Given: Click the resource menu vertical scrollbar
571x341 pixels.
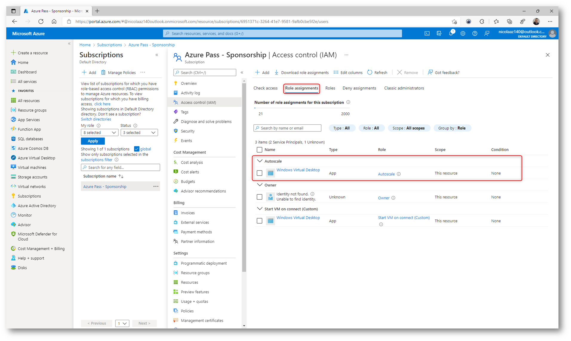Looking at the screenshot, I should [x=244, y=178].
